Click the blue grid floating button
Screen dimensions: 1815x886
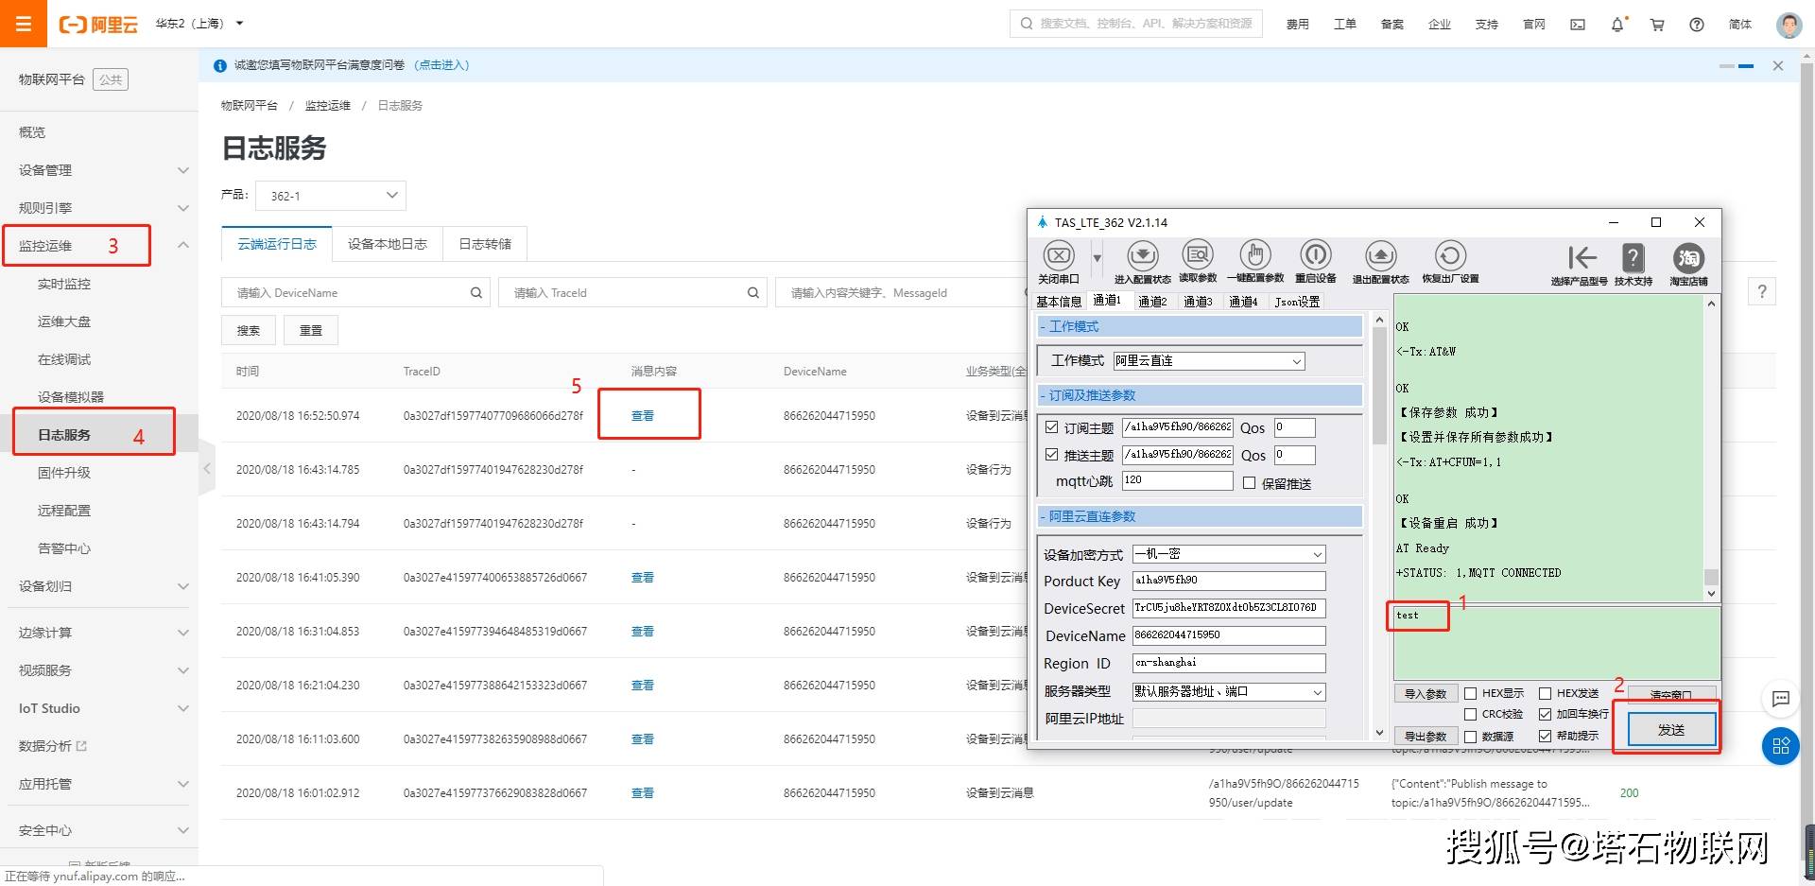(1781, 746)
